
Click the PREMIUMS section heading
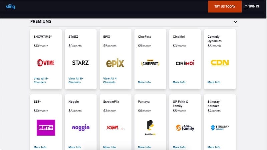tap(41, 21)
